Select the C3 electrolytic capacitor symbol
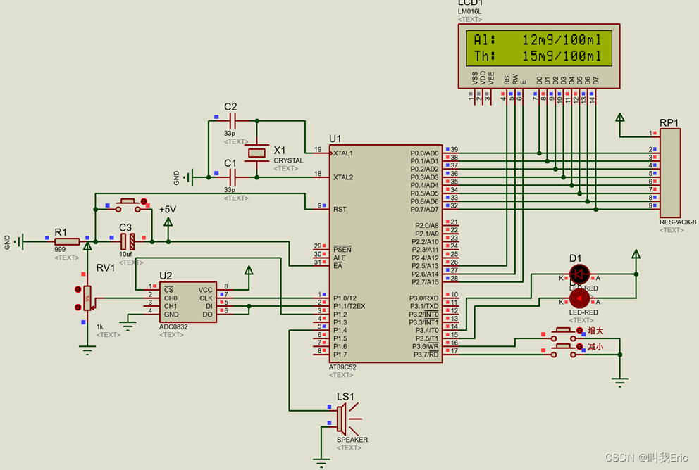 tap(128, 241)
